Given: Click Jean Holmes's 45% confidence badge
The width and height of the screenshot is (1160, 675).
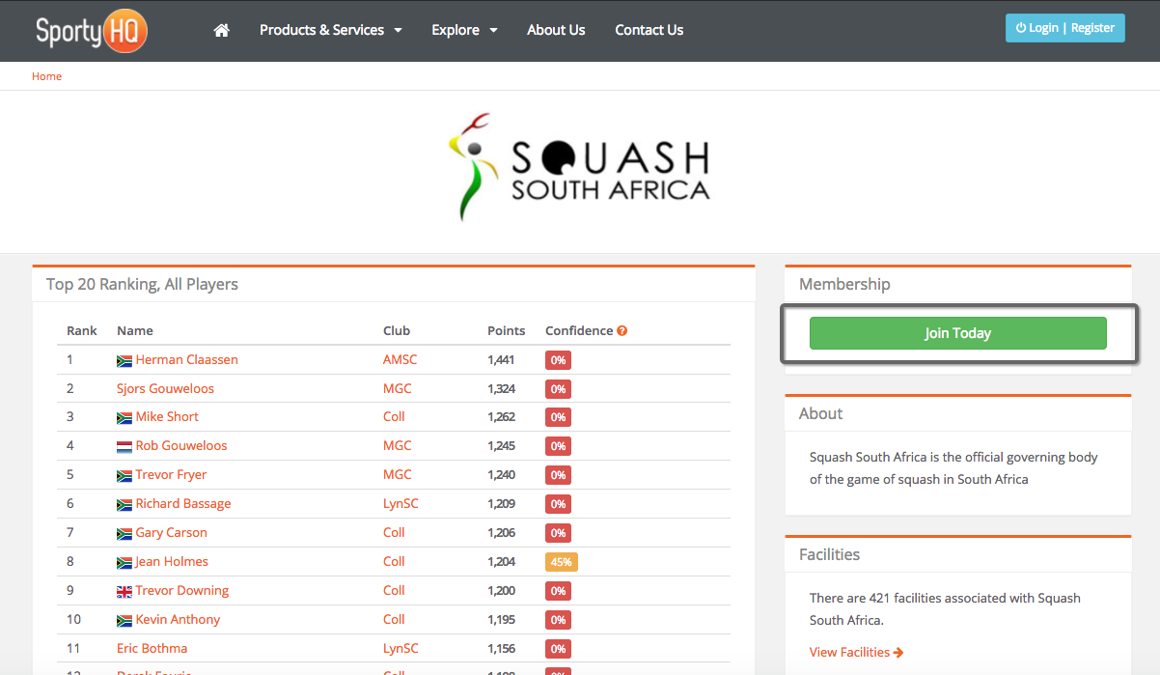Looking at the screenshot, I should tap(562, 562).
